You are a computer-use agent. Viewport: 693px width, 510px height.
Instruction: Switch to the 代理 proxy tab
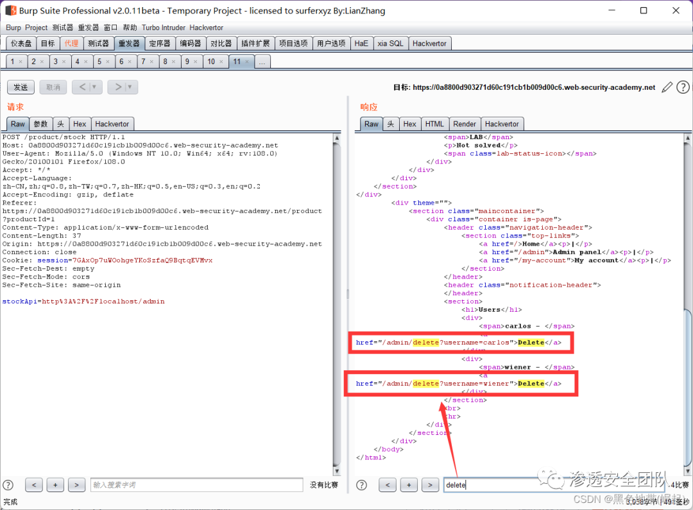pos(71,44)
